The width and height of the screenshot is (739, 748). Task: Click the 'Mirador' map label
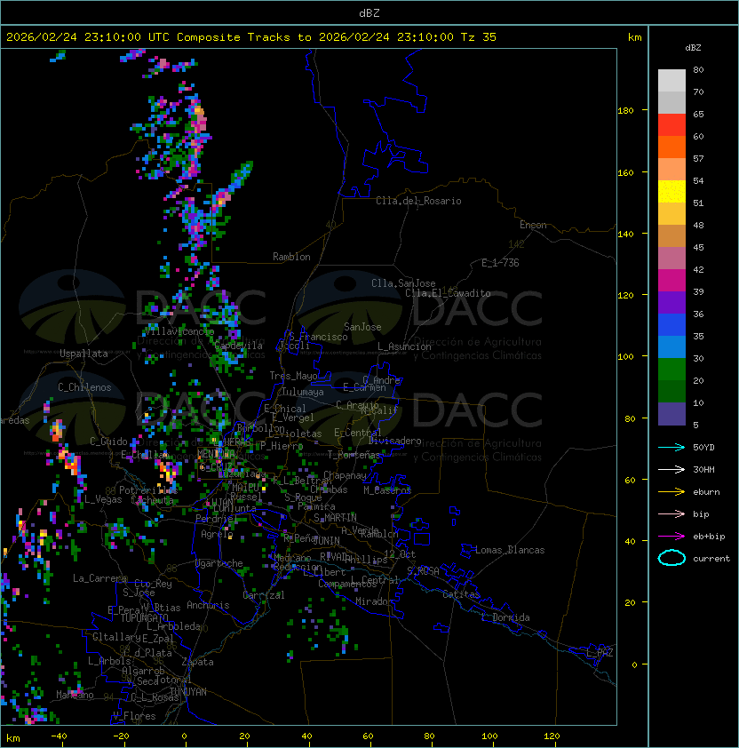pos(374,601)
